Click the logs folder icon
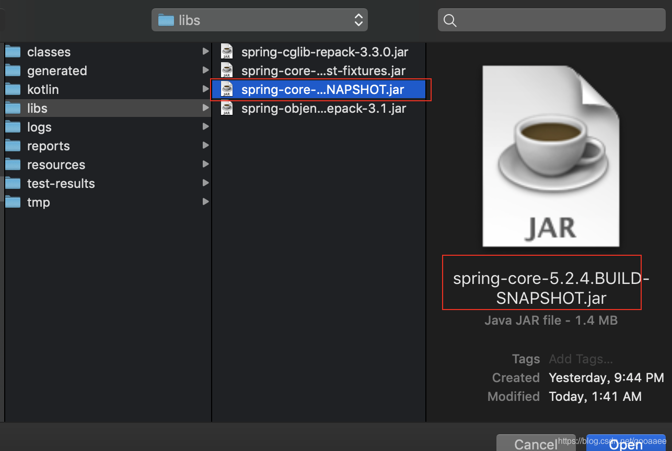The height and width of the screenshot is (451, 672). (x=14, y=127)
